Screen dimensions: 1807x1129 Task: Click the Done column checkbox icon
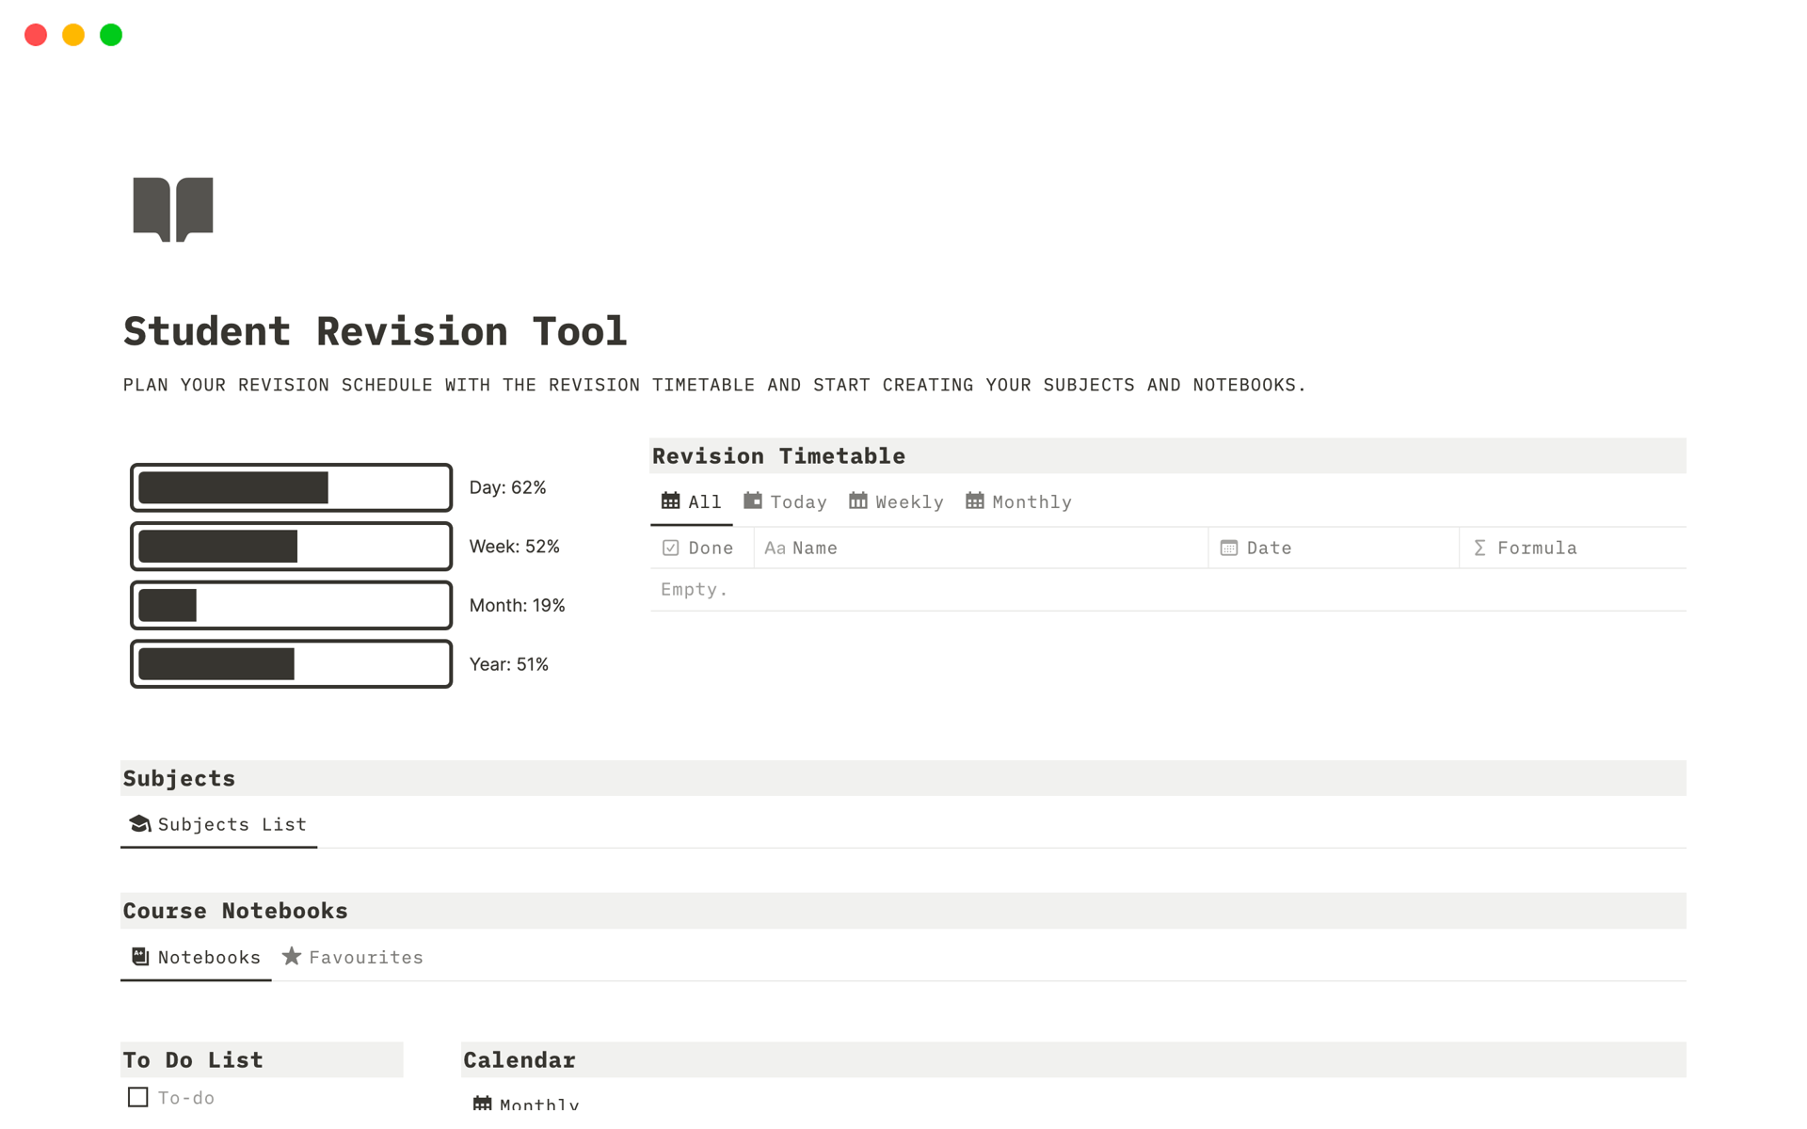click(x=671, y=548)
